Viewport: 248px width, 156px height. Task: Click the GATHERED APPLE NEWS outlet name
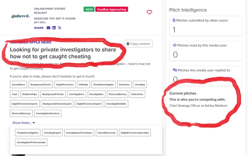[x=31, y=42]
